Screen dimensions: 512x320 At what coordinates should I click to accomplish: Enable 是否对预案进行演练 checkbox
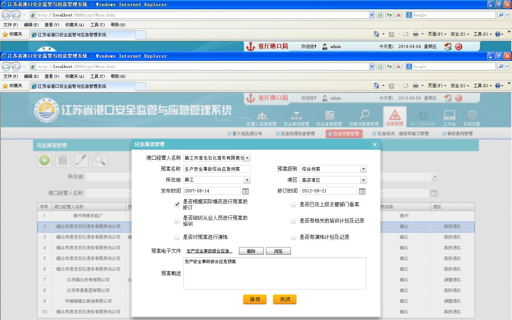pyautogui.click(x=177, y=237)
